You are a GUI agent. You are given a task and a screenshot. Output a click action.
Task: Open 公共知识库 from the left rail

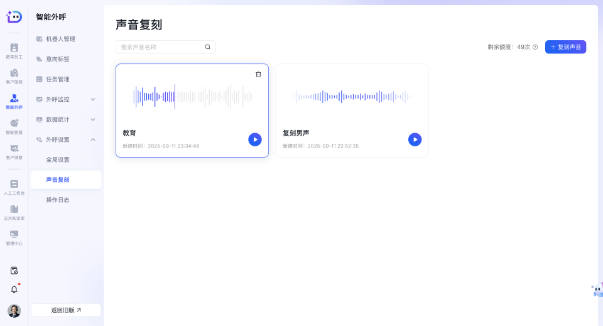pos(14,212)
